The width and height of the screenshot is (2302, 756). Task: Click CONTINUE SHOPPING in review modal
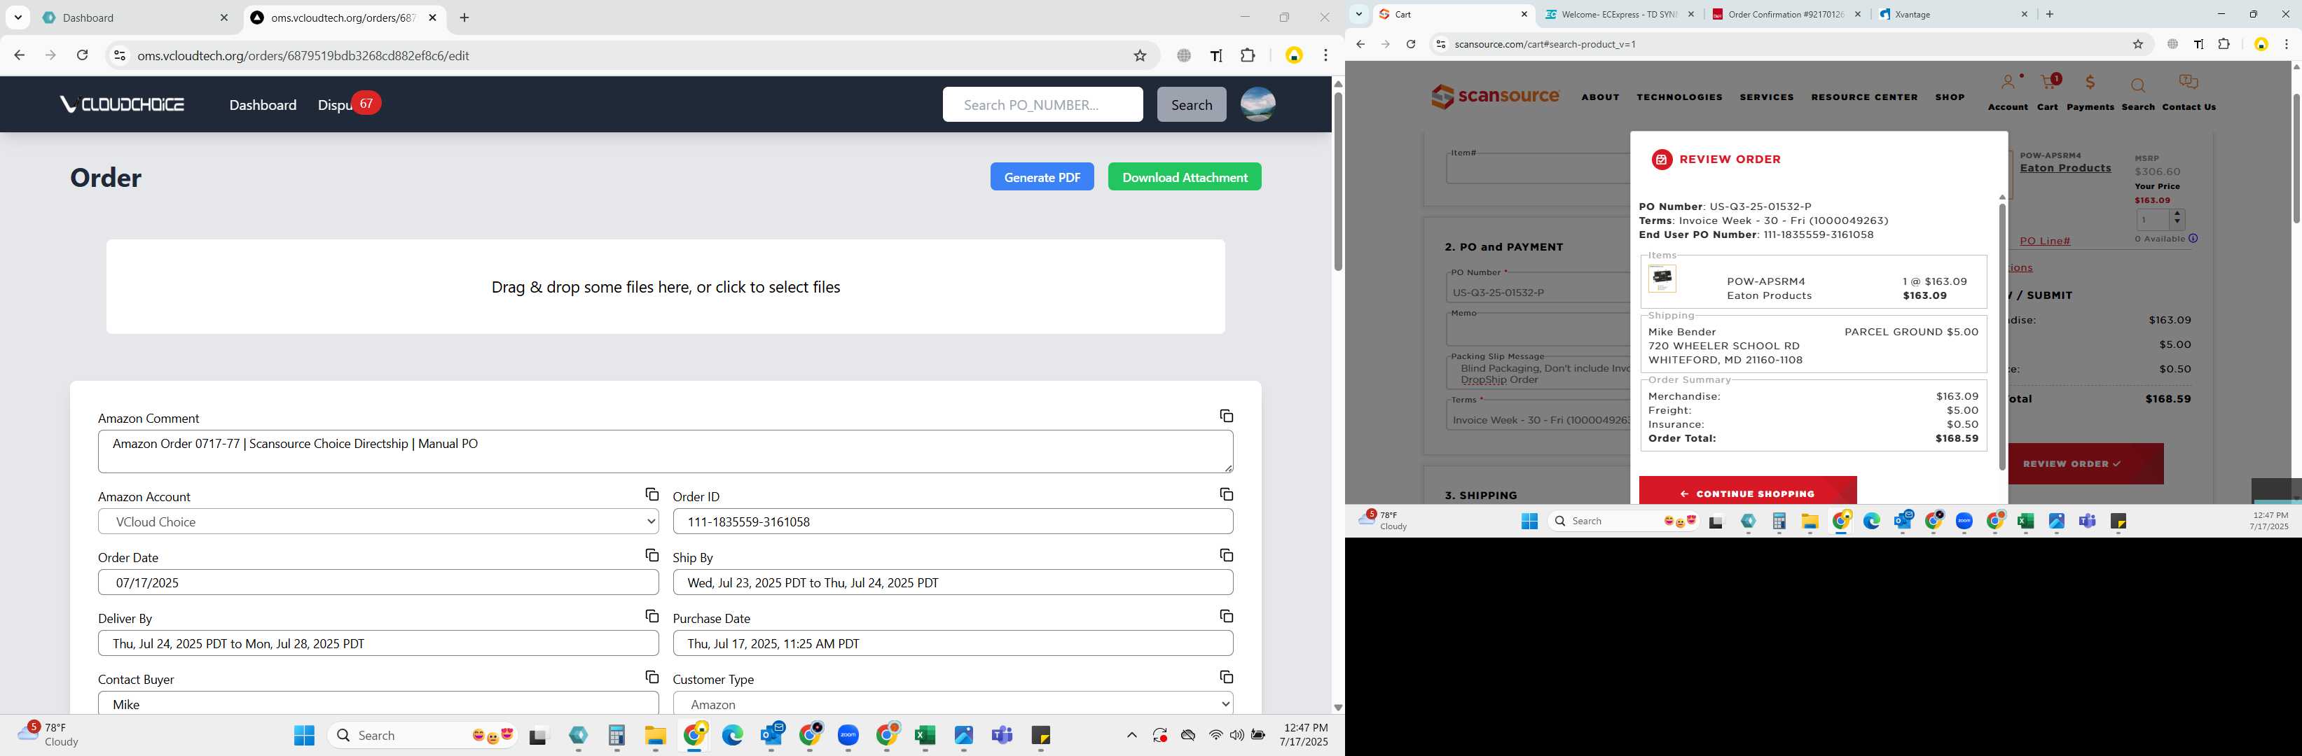pos(1747,491)
